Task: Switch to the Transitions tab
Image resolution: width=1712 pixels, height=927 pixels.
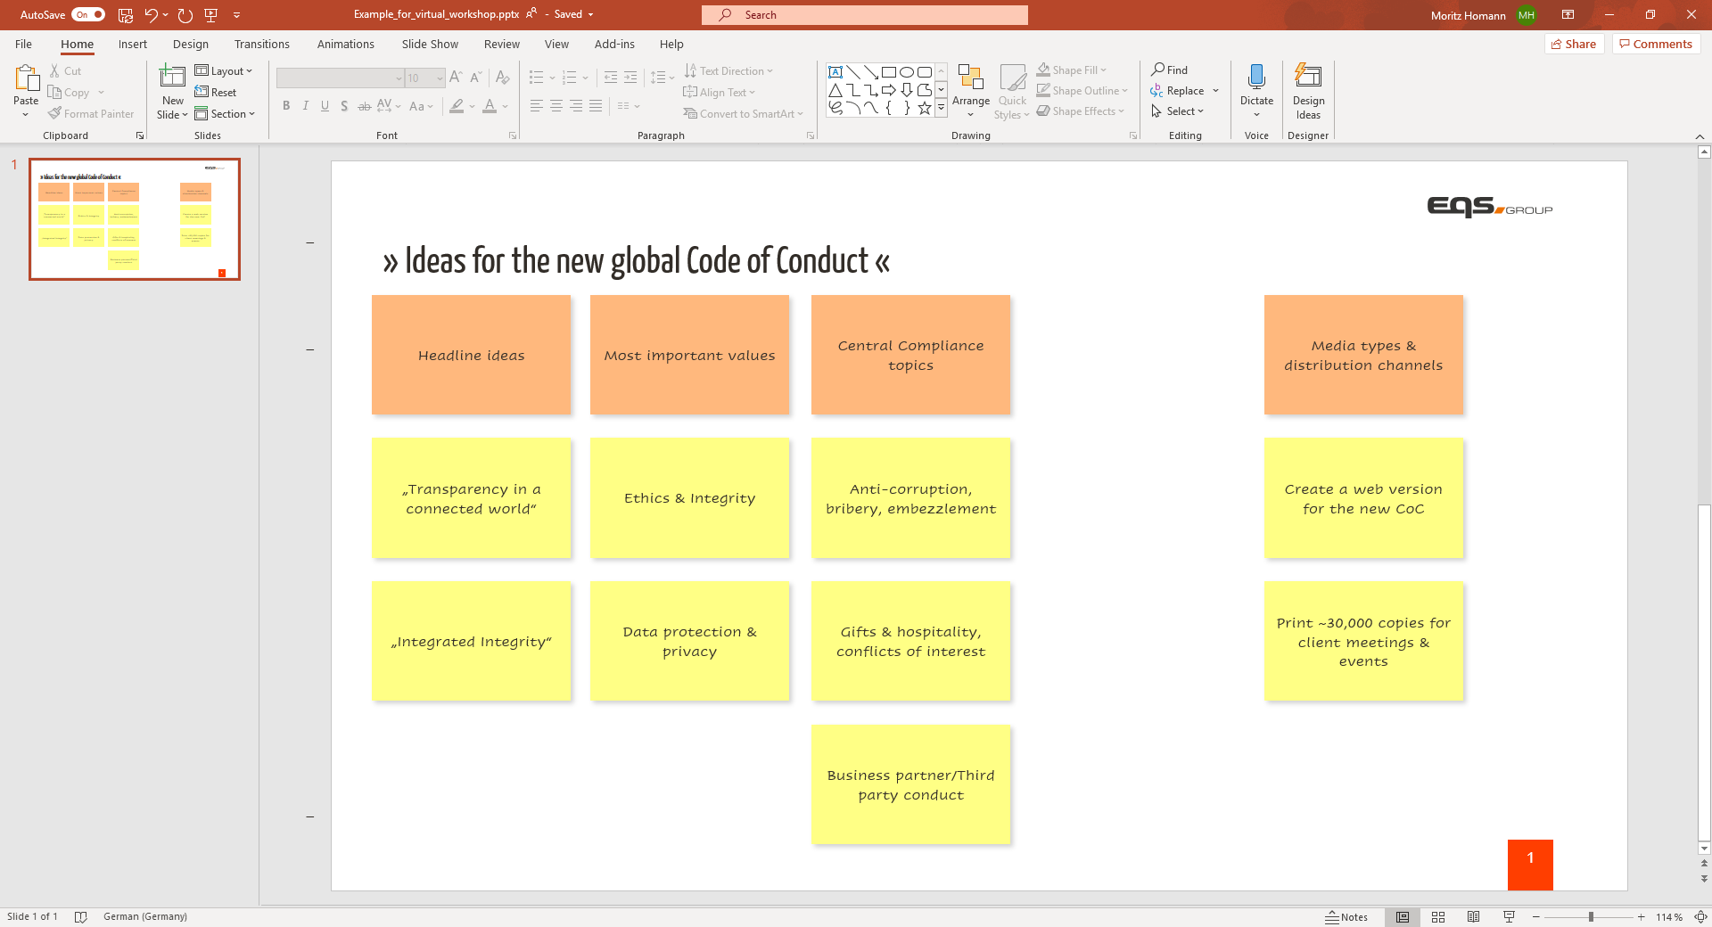Action: (x=261, y=44)
